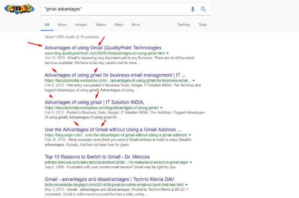Click the blog.eogn.com green URL text
Viewport: 299px width, 198px height.
(x=116, y=135)
